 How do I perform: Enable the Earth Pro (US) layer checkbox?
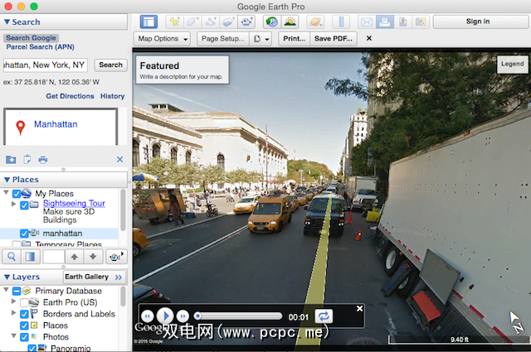coord(24,303)
